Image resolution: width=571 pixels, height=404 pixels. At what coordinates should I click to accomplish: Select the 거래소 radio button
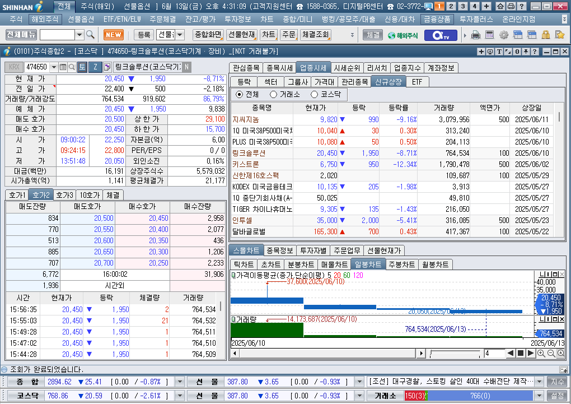point(274,95)
